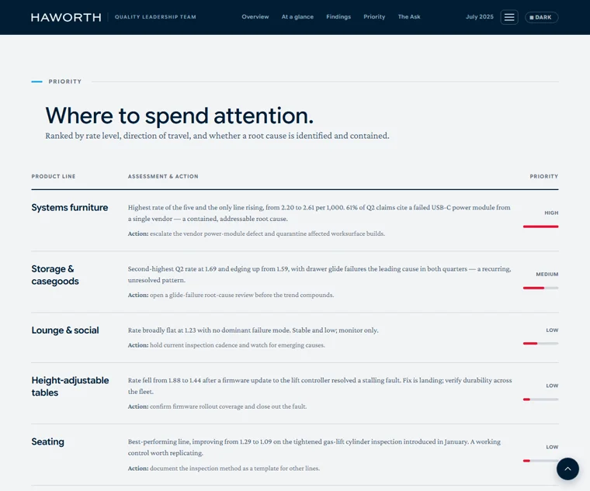Click the LOW label for Seating
The width and height of the screenshot is (590, 491).
click(x=552, y=447)
